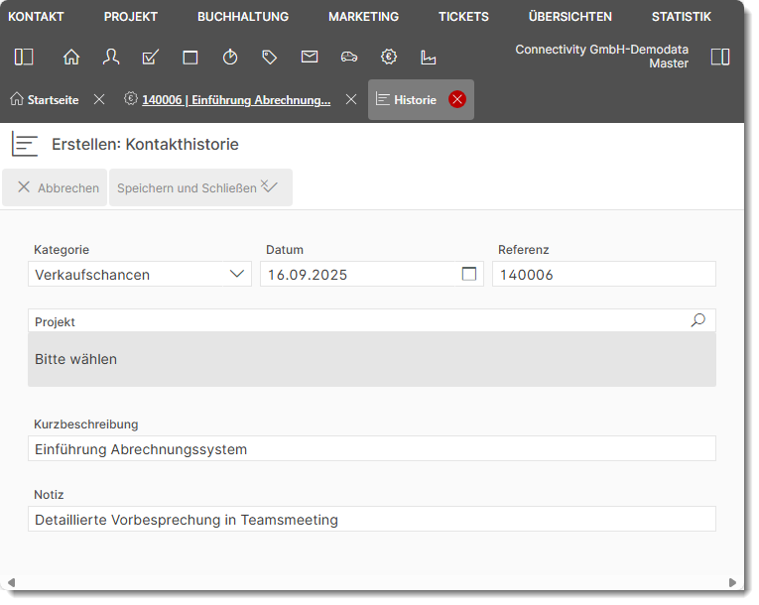The height and width of the screenshot is (605, 759).
Task: Open the BUCHHALTUNG menu
Action: [x=243, y=17]
